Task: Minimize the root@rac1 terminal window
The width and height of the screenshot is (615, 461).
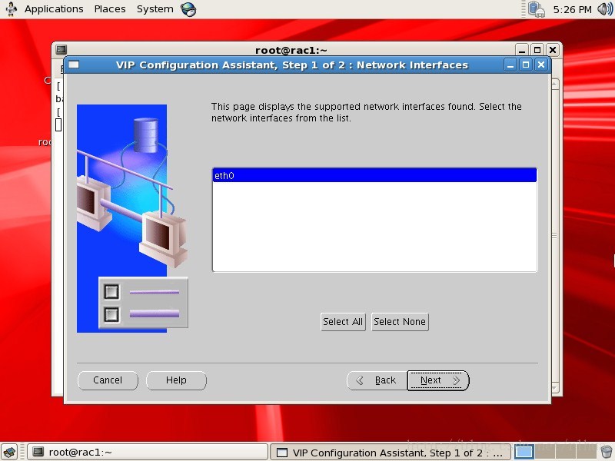Action: pos(522,50)
